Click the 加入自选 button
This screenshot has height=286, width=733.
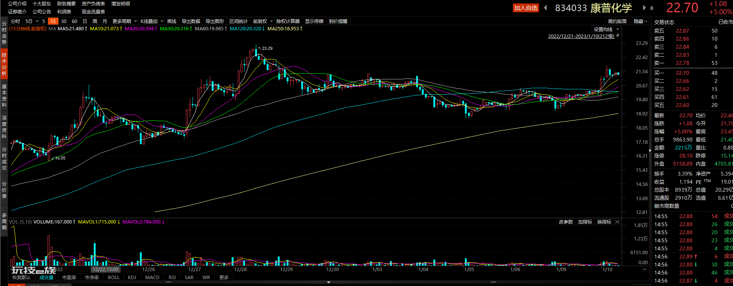(526, 8)
